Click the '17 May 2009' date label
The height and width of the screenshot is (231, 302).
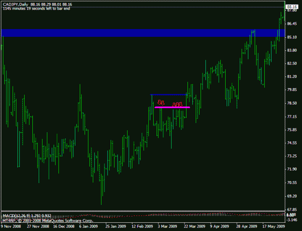[273, 226]
